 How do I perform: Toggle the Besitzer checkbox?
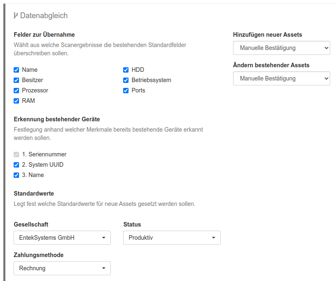(x=17, y=80)
